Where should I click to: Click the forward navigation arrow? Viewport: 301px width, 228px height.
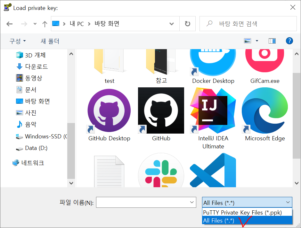24,24
